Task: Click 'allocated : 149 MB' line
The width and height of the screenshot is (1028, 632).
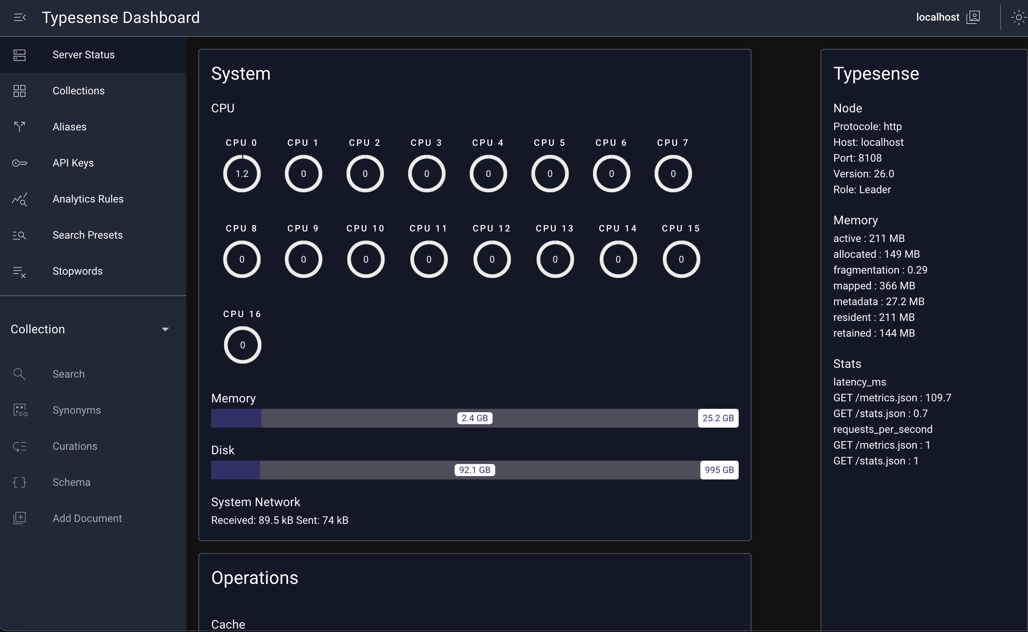Action: coord(876,254)
